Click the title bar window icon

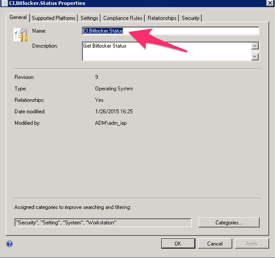[5, 3]
